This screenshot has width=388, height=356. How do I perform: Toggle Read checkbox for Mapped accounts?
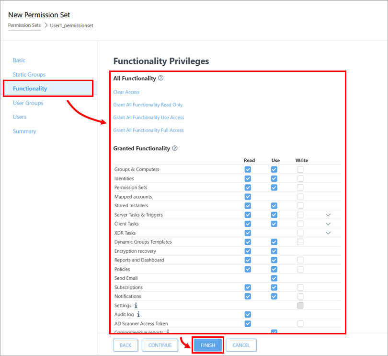click(248, 197)
